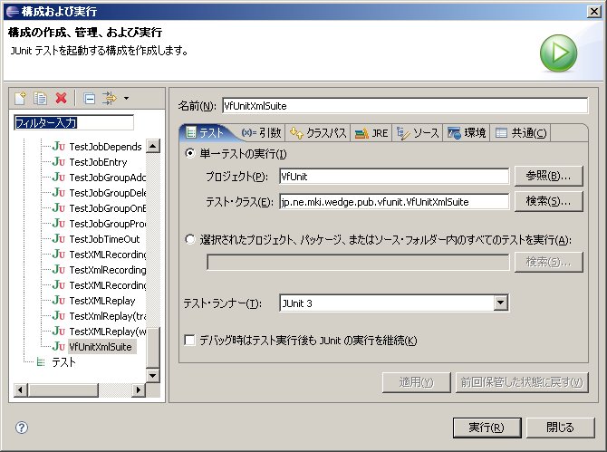The height and width of the screenshot is (452, 607).
Task: Click the green run arrow banner icon
Action: pyautogui.click(x=558, y=53)
